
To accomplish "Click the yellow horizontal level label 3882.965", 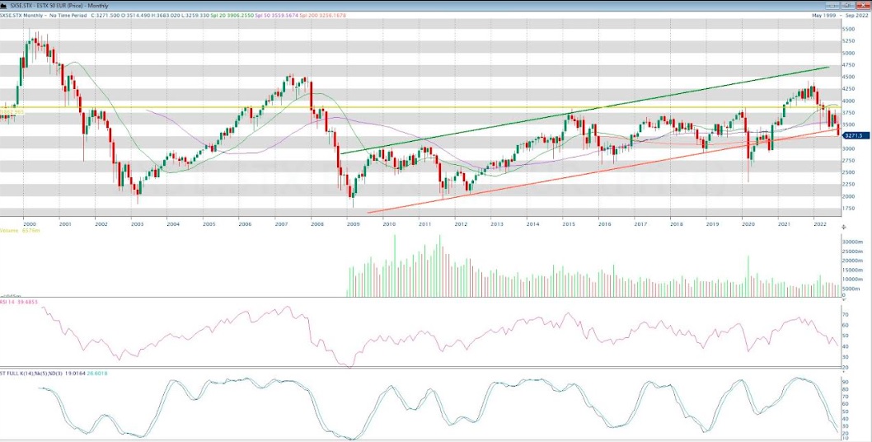I will 14,111.
